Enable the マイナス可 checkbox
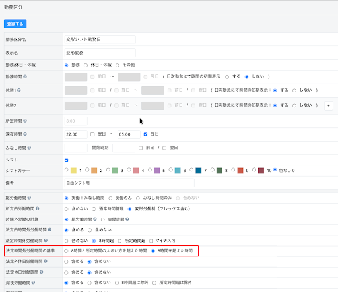Image resolution: width=338 pixels, height=292 pixels. (x=151, y=241)
